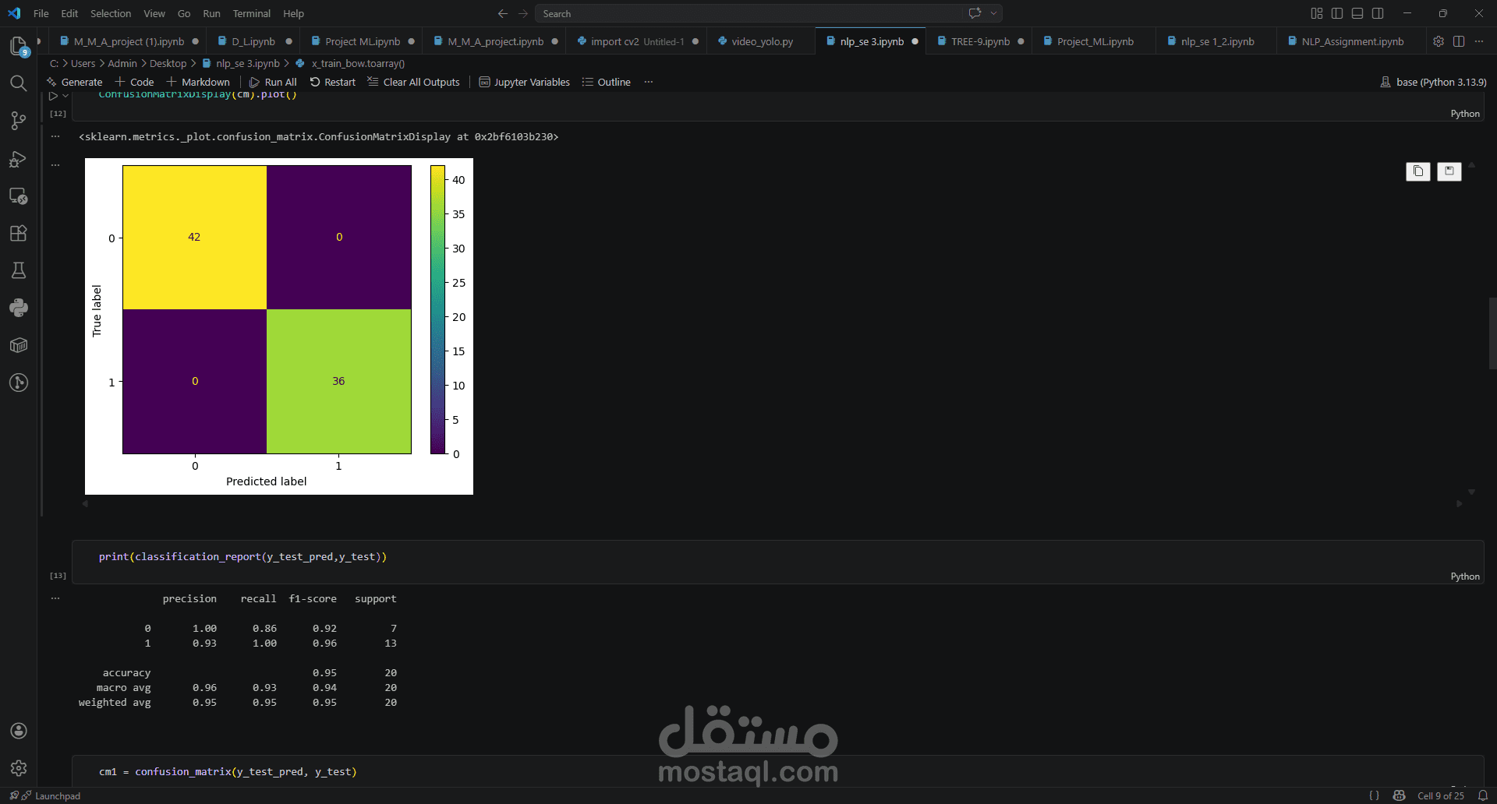Change the language of cell 13 (Python)
Viewport: 1497px width, 804px height.
point(1464,577)
